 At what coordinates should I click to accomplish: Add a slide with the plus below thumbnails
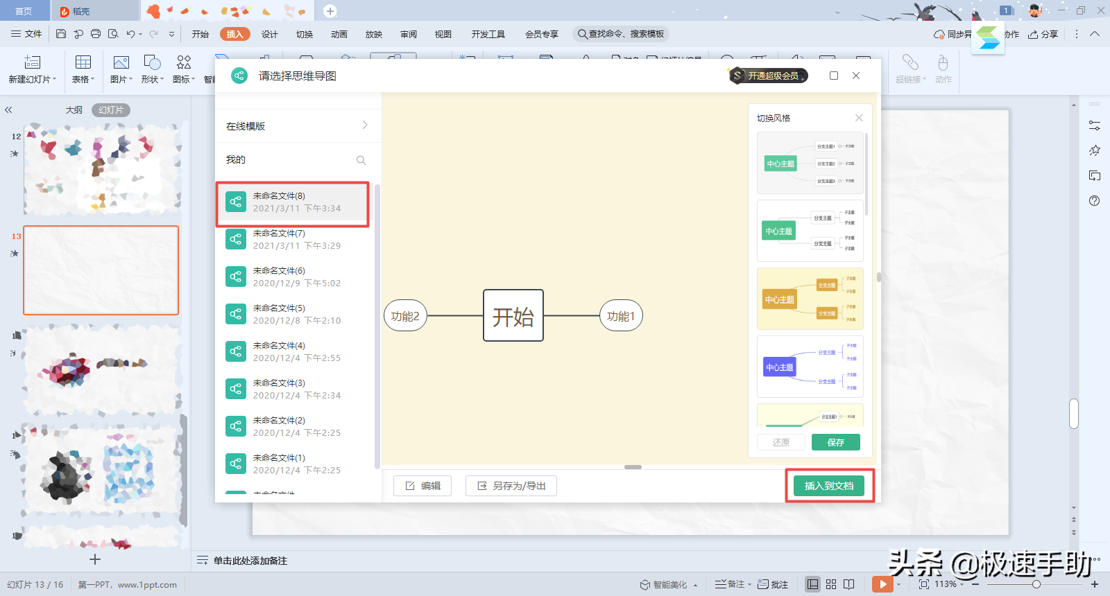[x=95, y=559]
